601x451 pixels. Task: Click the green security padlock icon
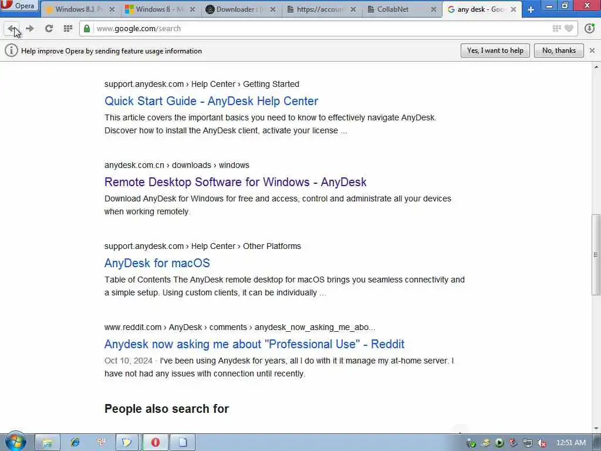tap(87, 28)
